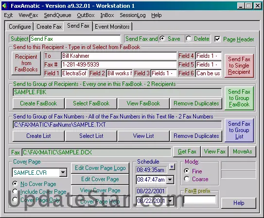Viewport: 264px width, 218px height.
Task: Toggle the Page Header checkbox
Action: (217, 39)
